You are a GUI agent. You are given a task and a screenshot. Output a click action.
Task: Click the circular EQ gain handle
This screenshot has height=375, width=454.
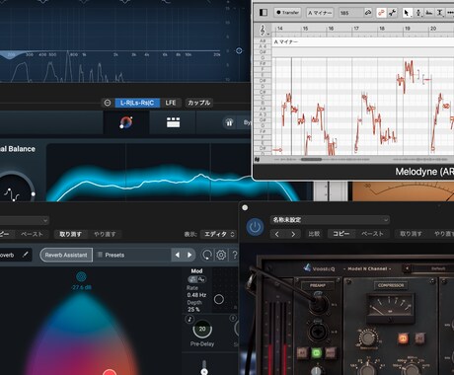coord(239,51)
